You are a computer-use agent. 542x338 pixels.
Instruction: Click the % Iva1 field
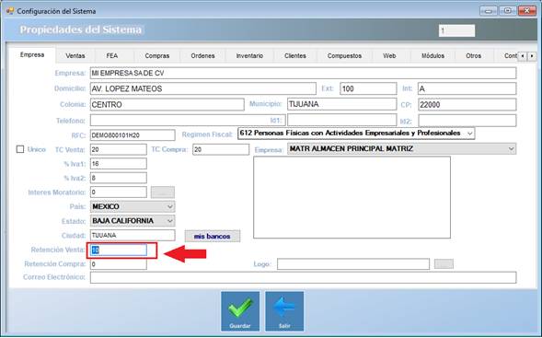(118, 164)
